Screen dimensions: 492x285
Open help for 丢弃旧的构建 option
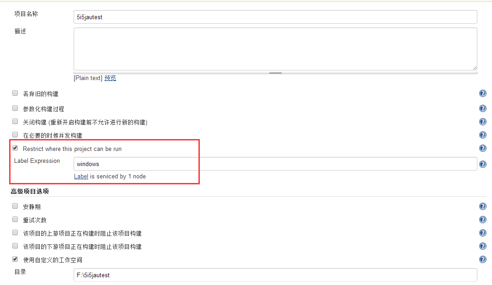pos(483,93)
